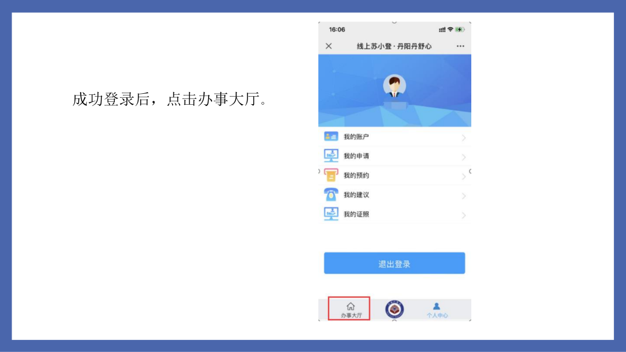Image resolution: width=626 pixels, height=352 pixels.
Task: Switch to the 个人中心 tab
Action: (437, 310)
